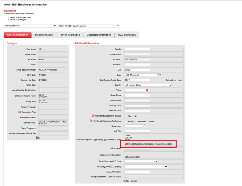The height and width of the screenshot is (186, 242).
Task: Switch to the Plan Information tab
Action: (44, 35)
